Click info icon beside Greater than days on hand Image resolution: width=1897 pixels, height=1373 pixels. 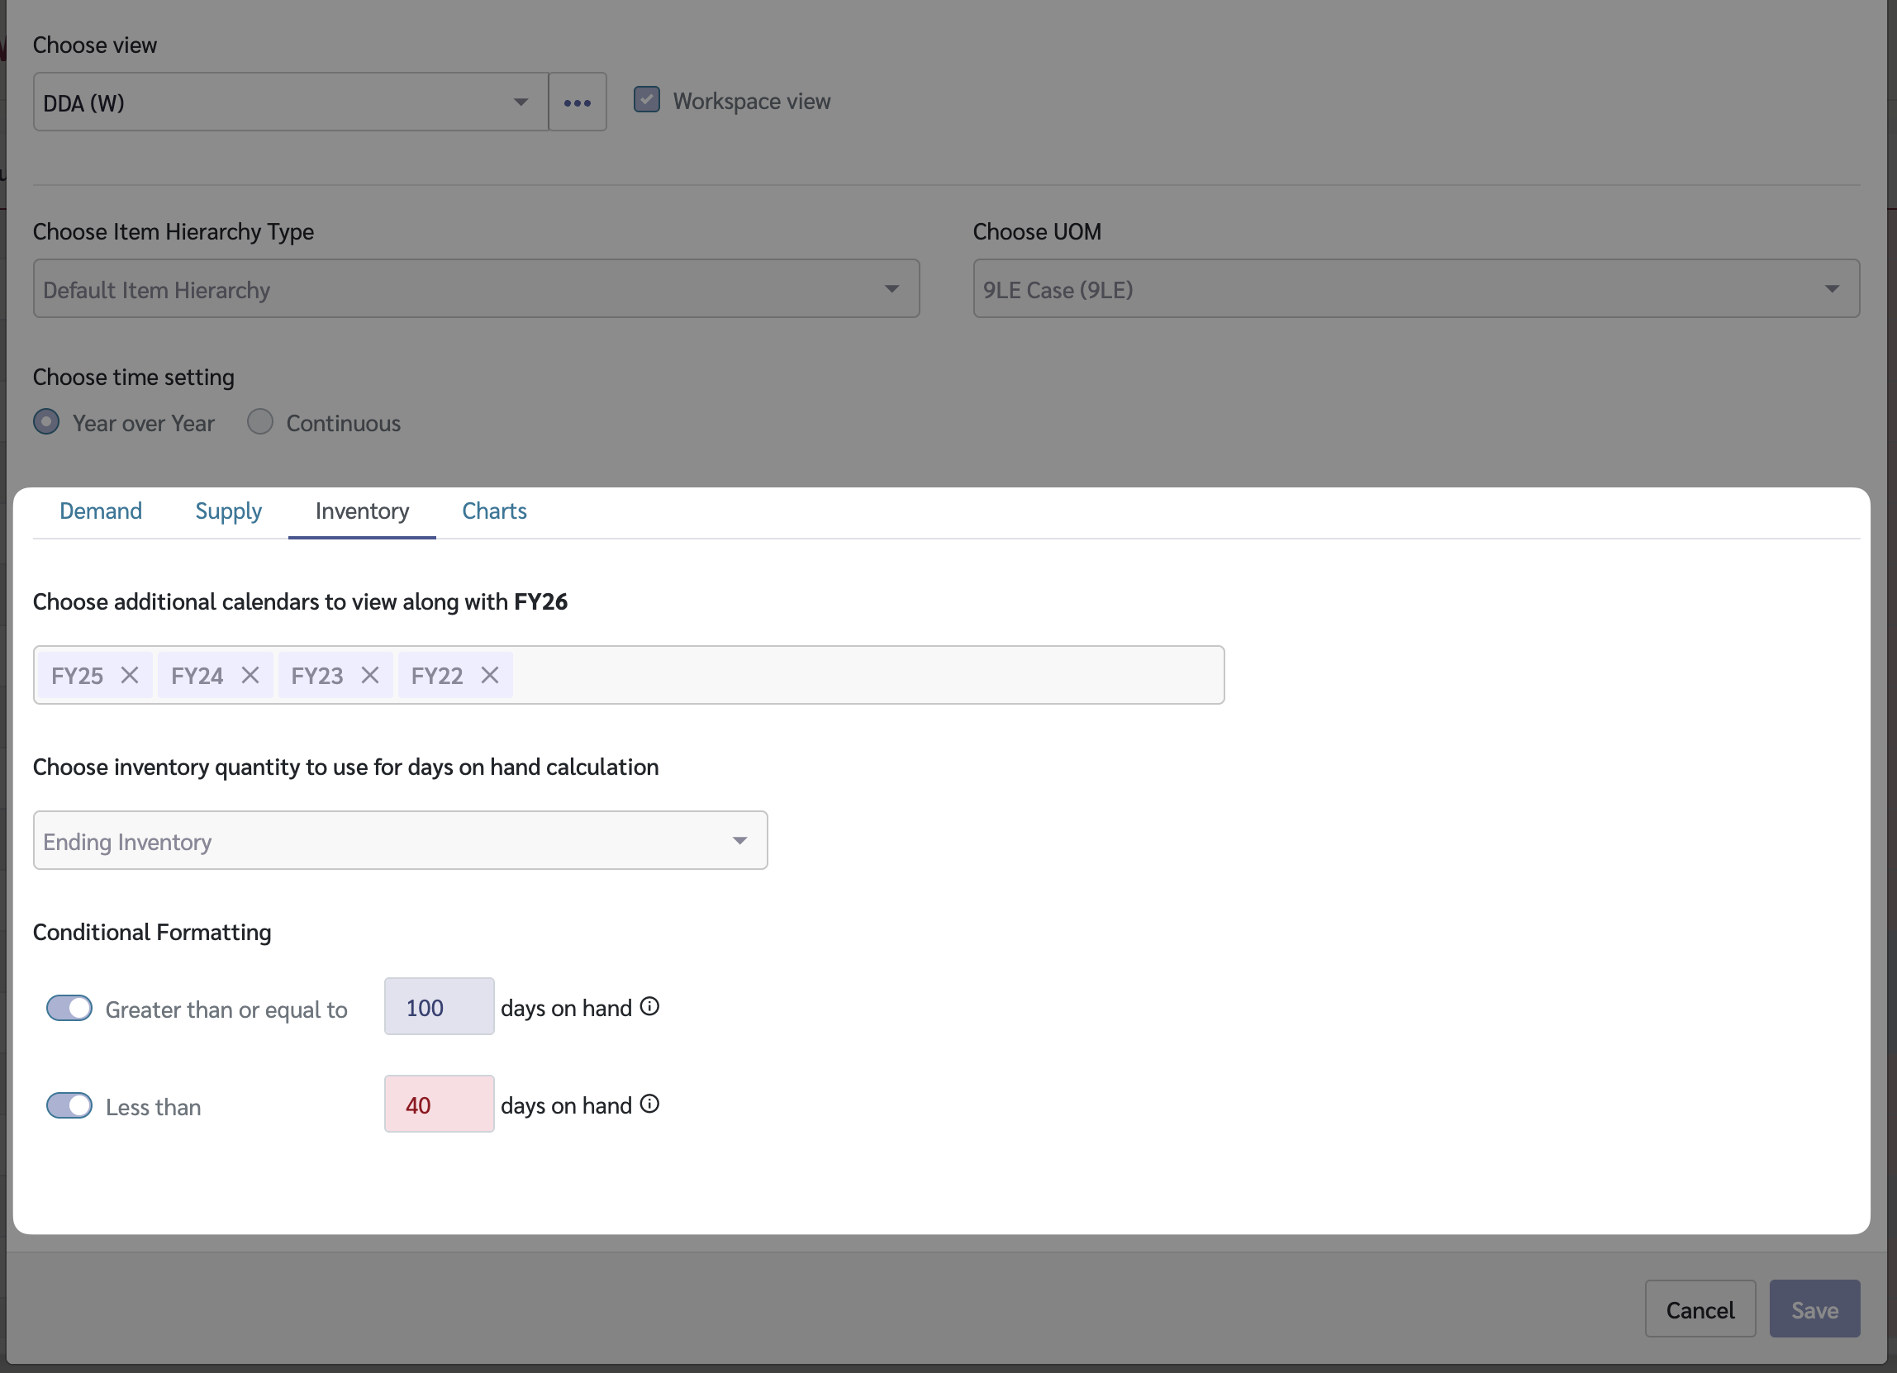[x=650, y=1007]
